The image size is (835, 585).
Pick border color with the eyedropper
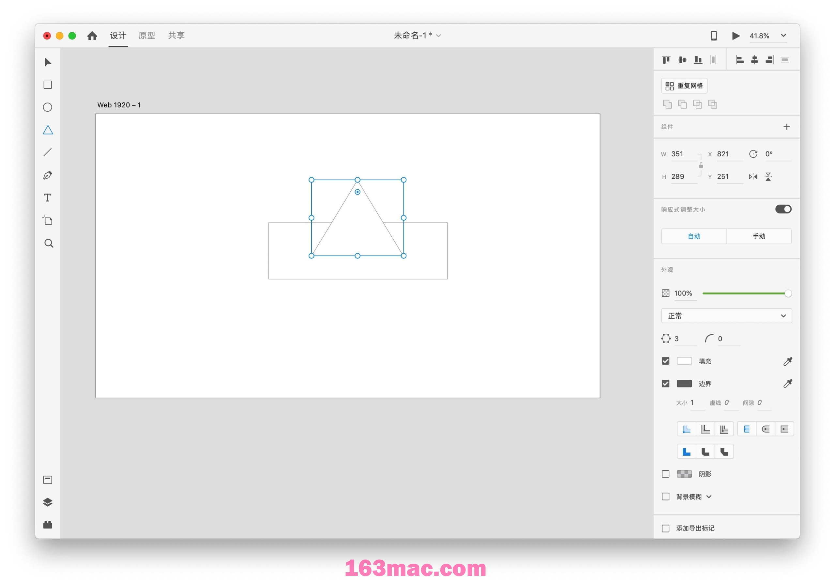[788, 384]
